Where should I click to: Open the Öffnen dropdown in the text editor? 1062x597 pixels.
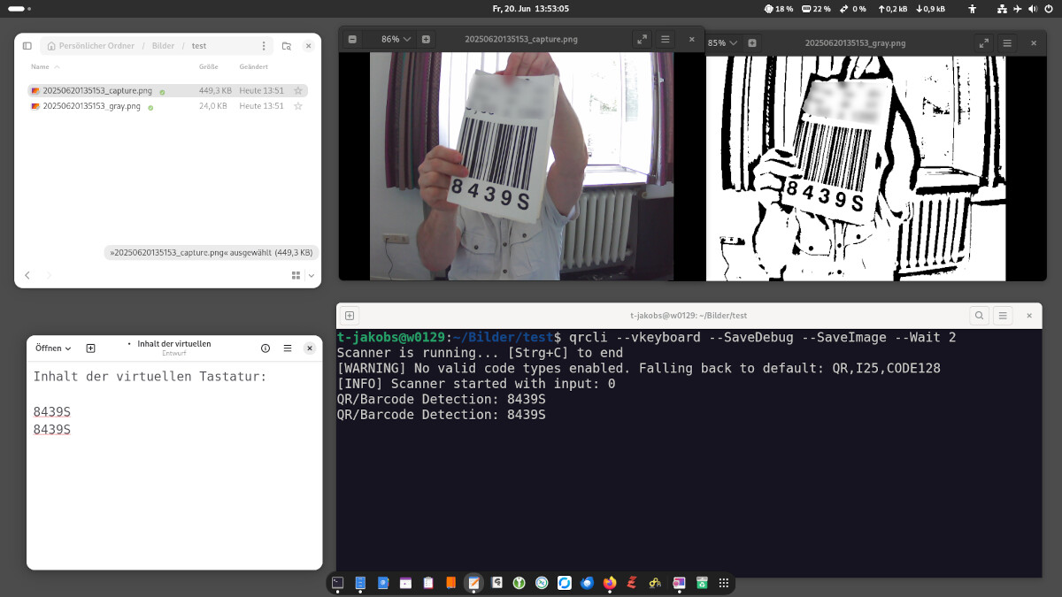[53, 348]
